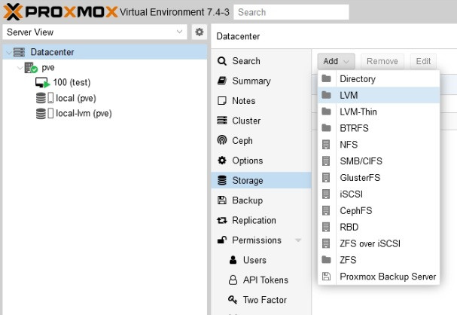Click the Proxmox Backup Server floppy icon
Viewport: 457px width, 315px height.
click(326, 277)
